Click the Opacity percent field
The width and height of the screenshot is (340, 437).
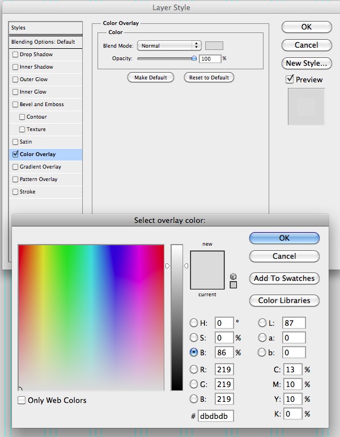pyautogui.click(x=210, y=58)
